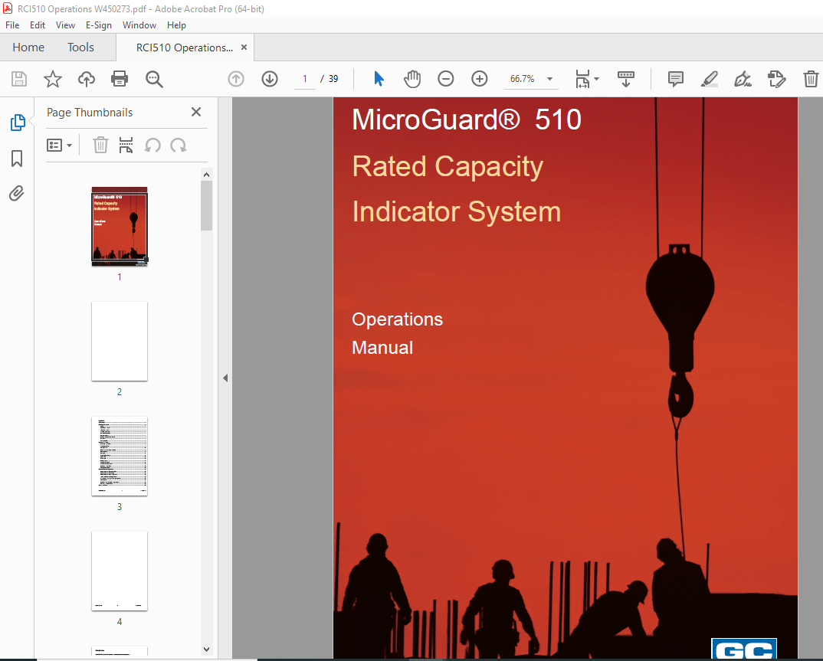Open the thumbnails options dropdown

tap(59, 146)
